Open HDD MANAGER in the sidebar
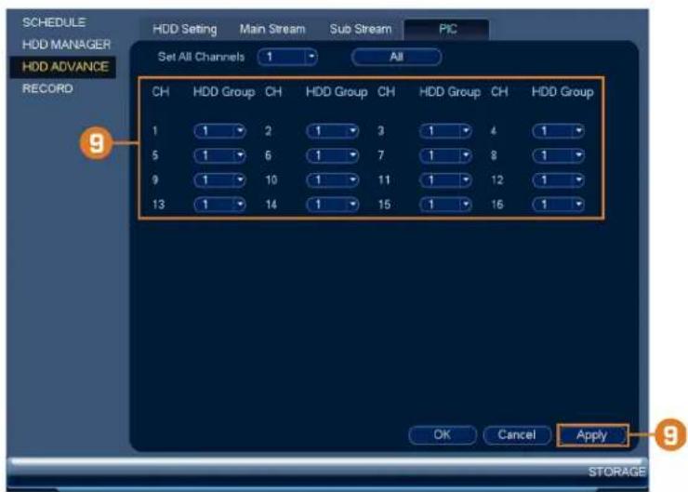The image size is (688, 492). (x=66, y=45)
